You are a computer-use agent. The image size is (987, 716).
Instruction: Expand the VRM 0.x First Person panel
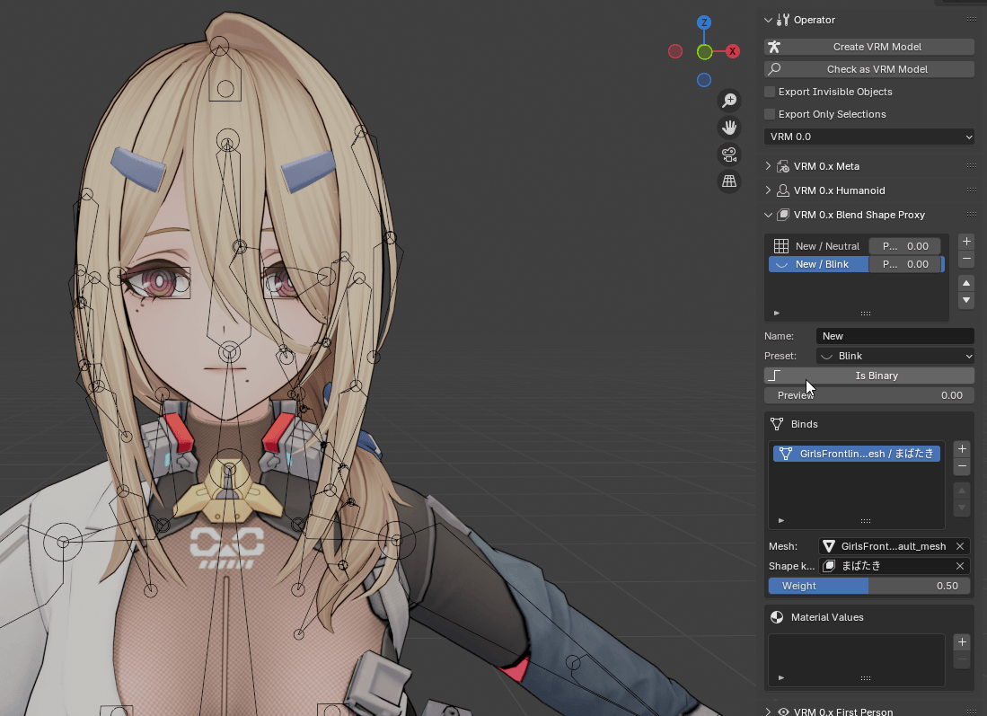click(x=768, y=712)
